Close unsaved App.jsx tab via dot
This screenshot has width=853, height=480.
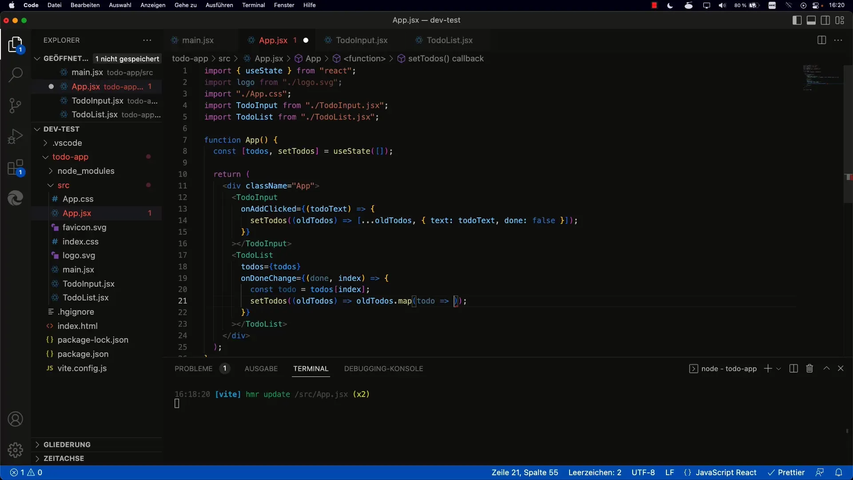306,40
